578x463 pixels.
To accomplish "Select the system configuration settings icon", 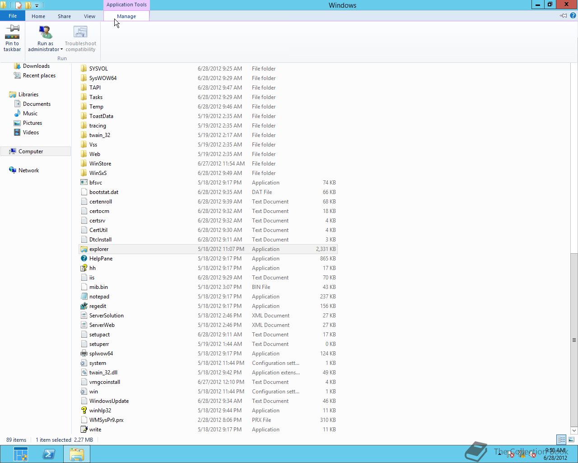I will point(84,363).
